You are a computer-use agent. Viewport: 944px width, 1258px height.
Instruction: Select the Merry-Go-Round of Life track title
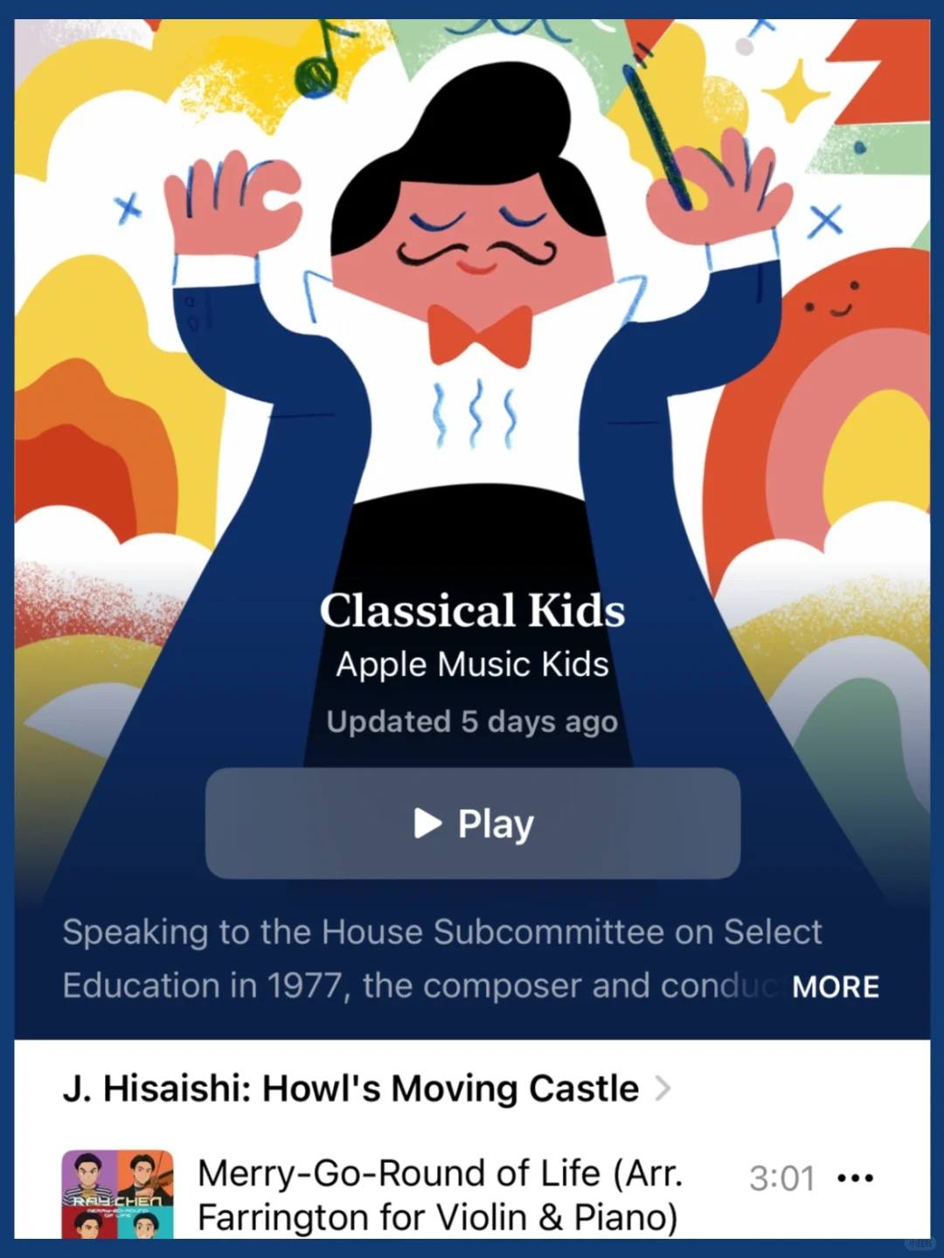pos(440,1194)
